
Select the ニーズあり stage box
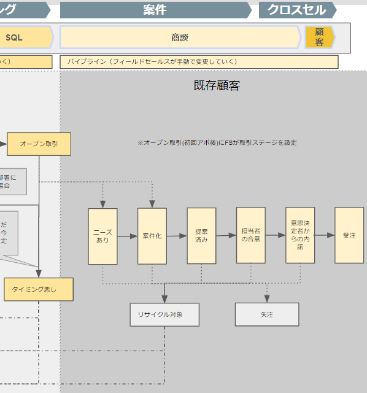coord(102,236)
